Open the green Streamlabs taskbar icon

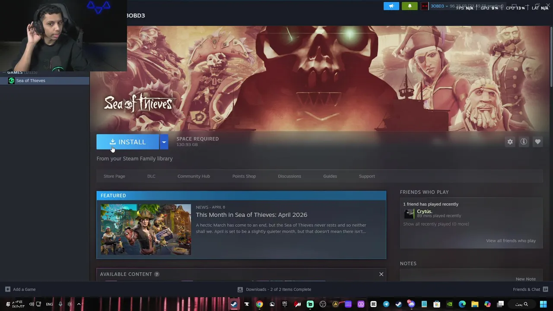click(x=310, y=305)
